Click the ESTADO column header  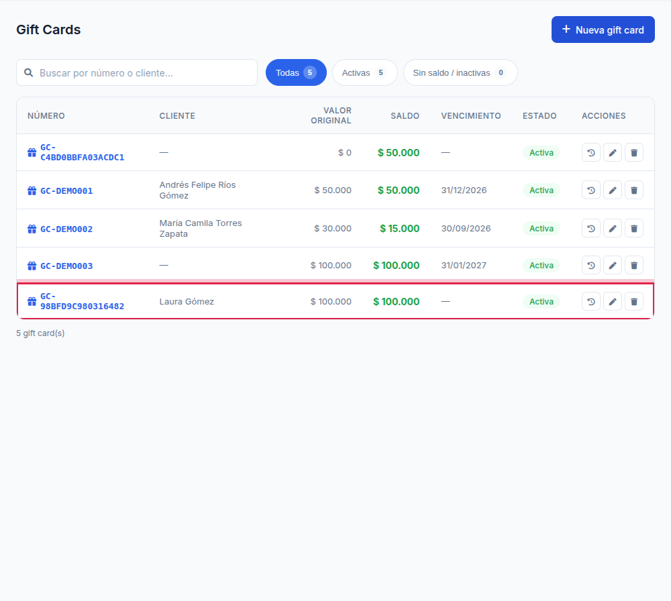tap(539, 116)
